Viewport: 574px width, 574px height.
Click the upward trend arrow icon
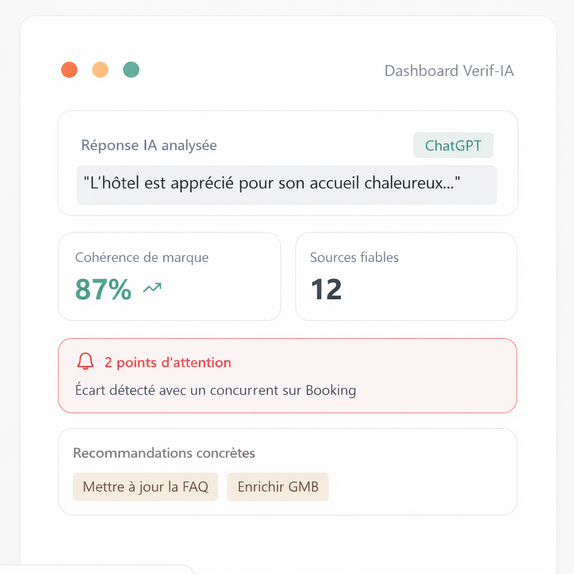(152, 289)
